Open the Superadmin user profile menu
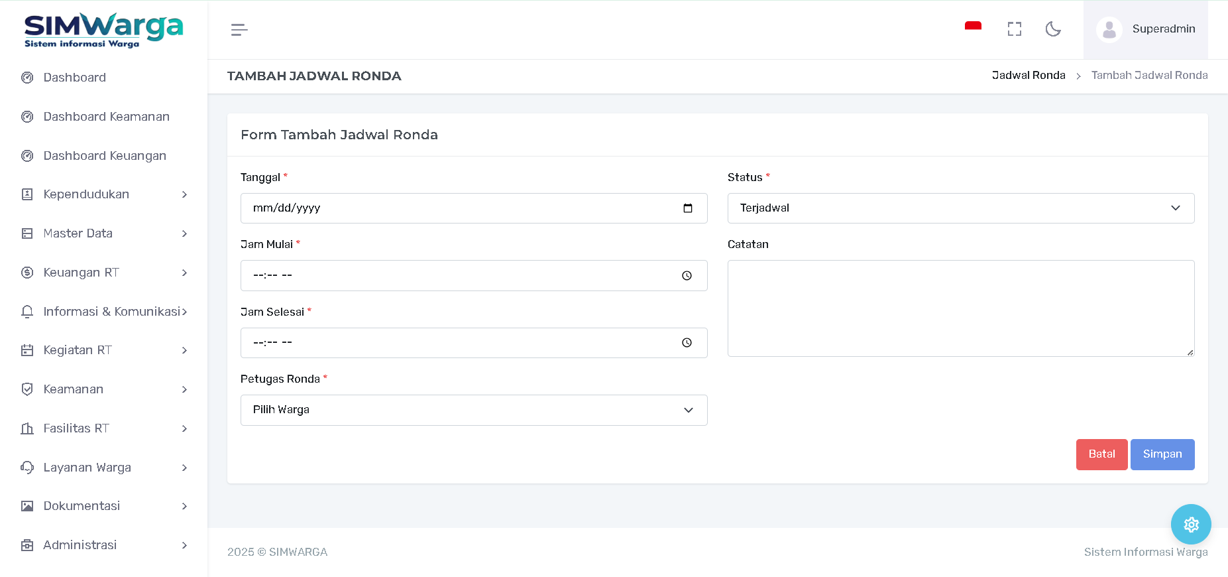Image resolution: width=1228 pixels, height=577 pixels. (1145, 29)
